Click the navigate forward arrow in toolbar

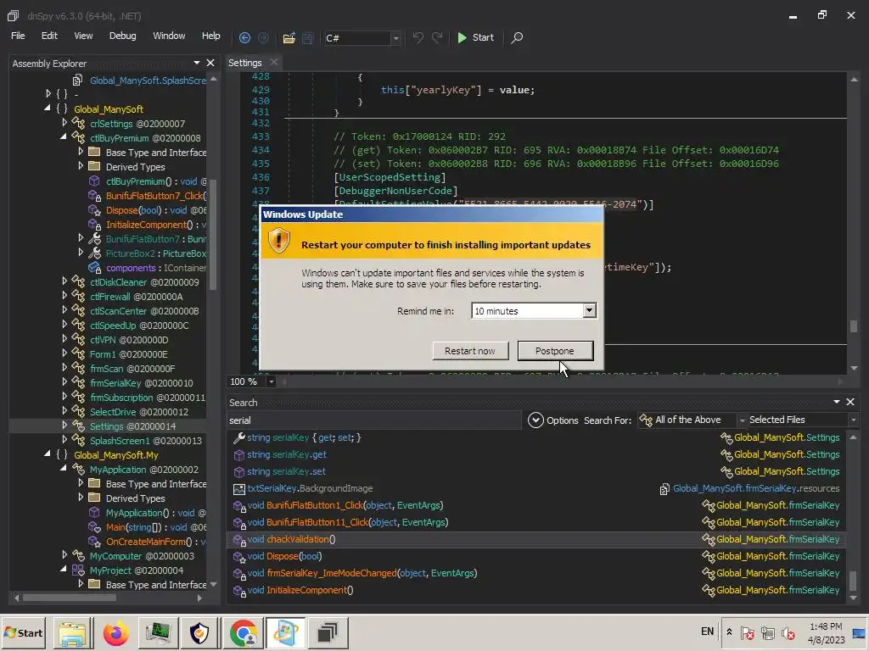point(263,37)
